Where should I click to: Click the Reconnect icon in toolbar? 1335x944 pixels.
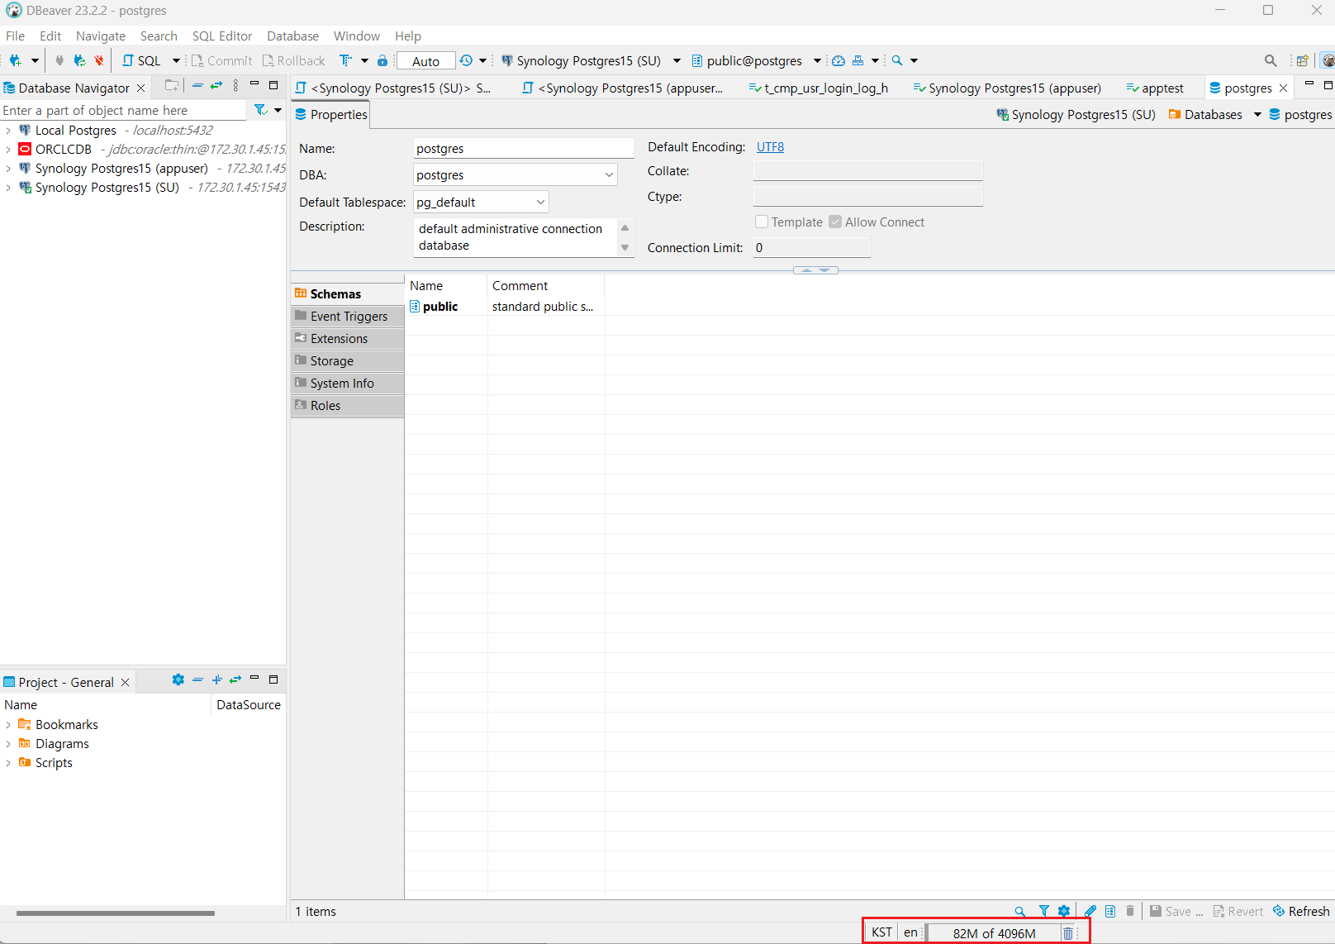(79, 60)
